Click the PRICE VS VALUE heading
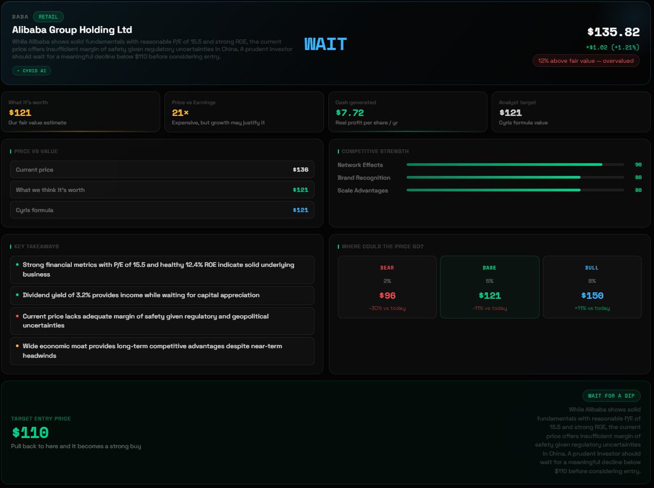 (x=36, y=151)
